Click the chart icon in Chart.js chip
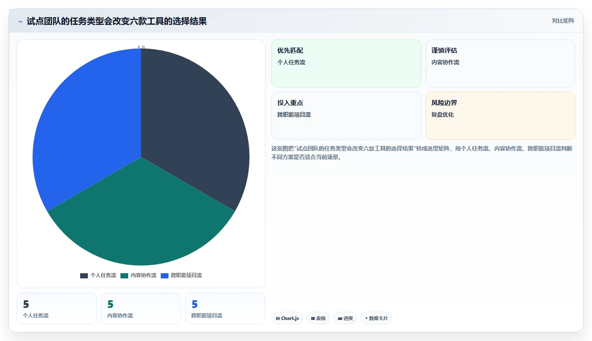The image size is (592, 341). [x=278, y=318]
